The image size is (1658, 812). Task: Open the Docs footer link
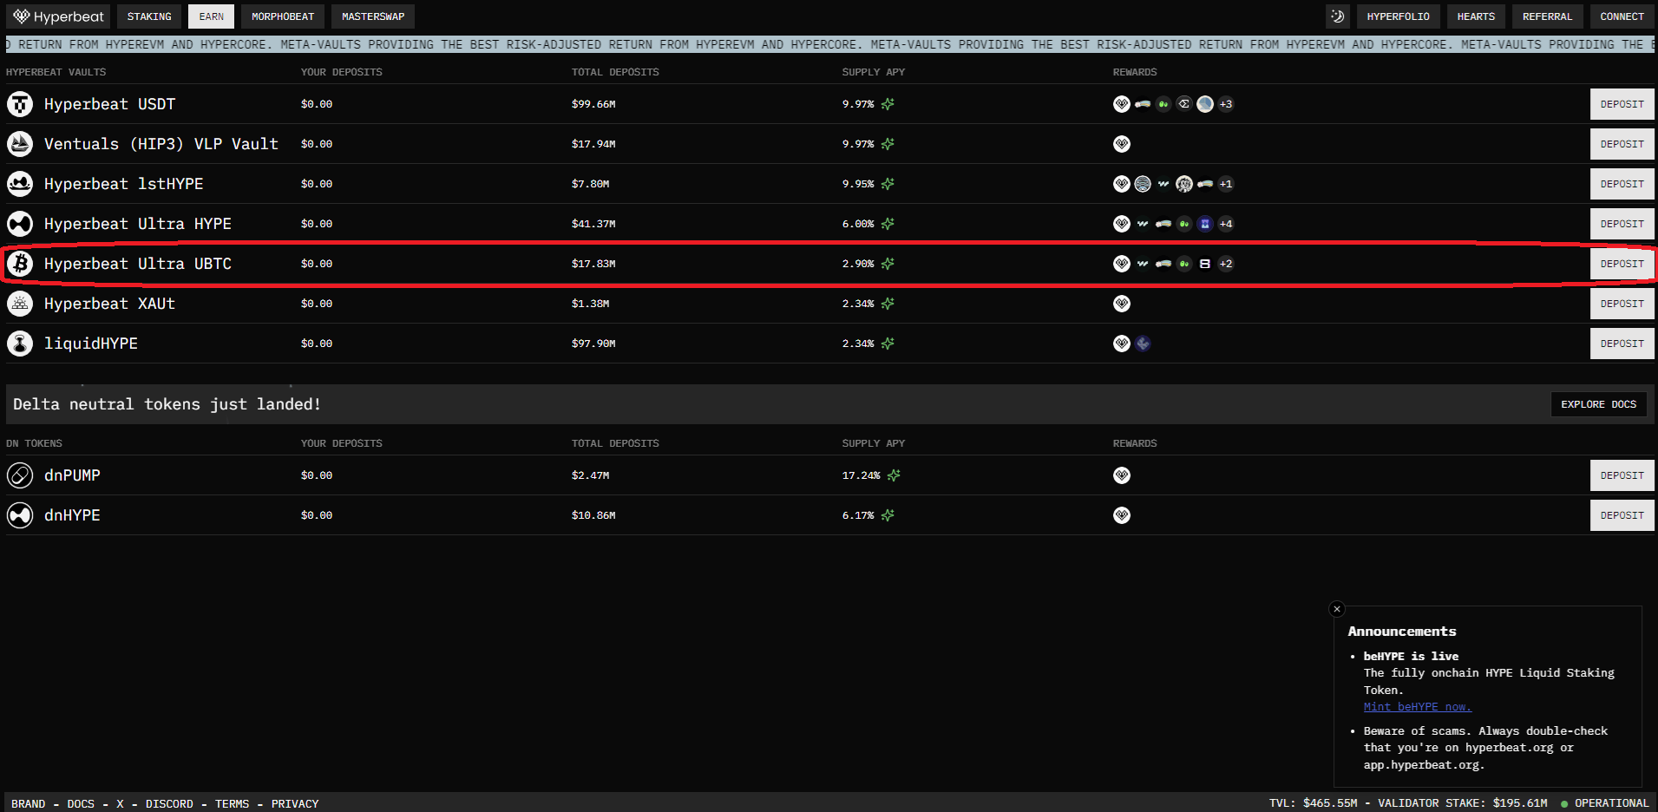(81, 803)
